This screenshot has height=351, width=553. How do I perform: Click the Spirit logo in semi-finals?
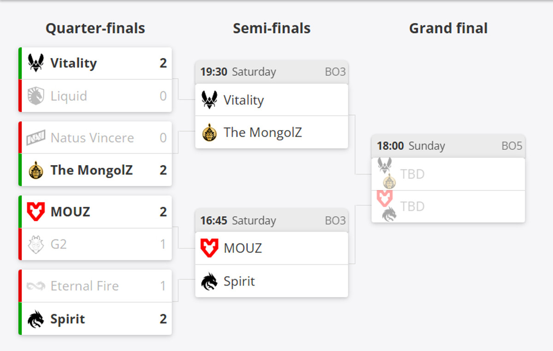point(210,281)
